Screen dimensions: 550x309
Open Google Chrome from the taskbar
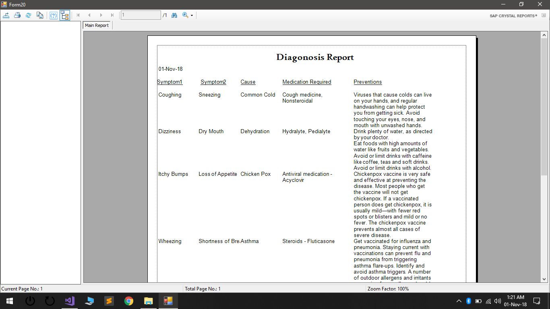point(129,301)
